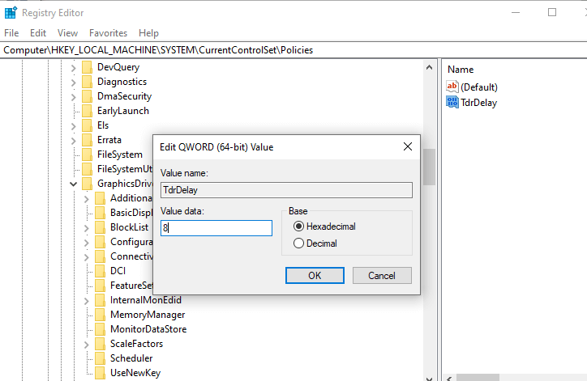
Task: Click the MonitorDataStore folder icon
Action: 100,329
